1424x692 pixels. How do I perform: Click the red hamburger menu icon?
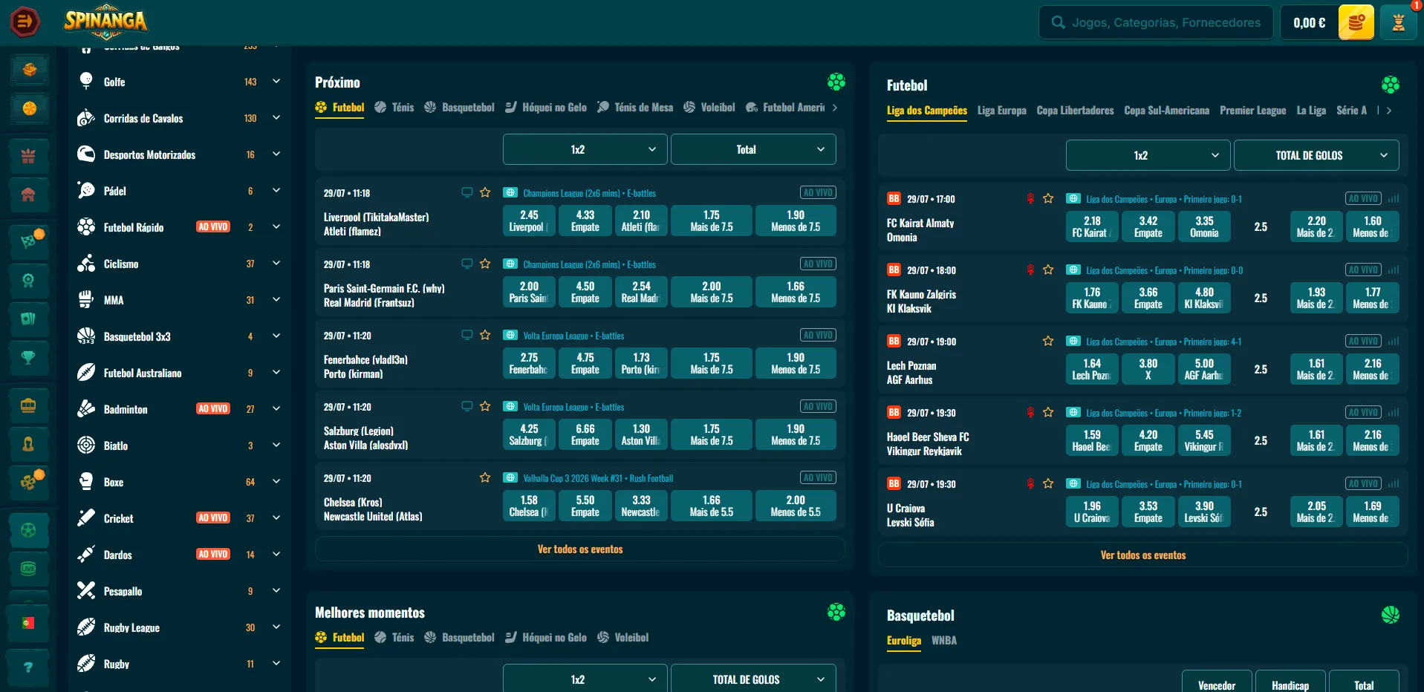tap(25, 22)
